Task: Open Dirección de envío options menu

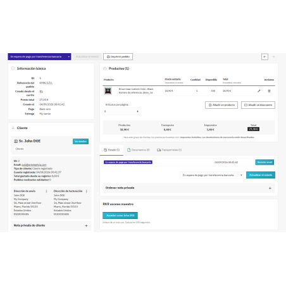Action: tap(46, 191)
